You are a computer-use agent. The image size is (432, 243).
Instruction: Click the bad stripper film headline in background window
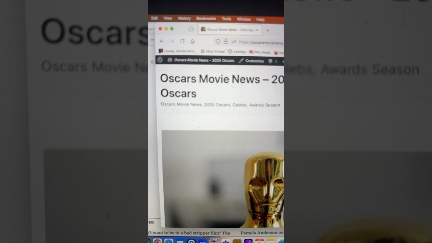click(190, 233)
